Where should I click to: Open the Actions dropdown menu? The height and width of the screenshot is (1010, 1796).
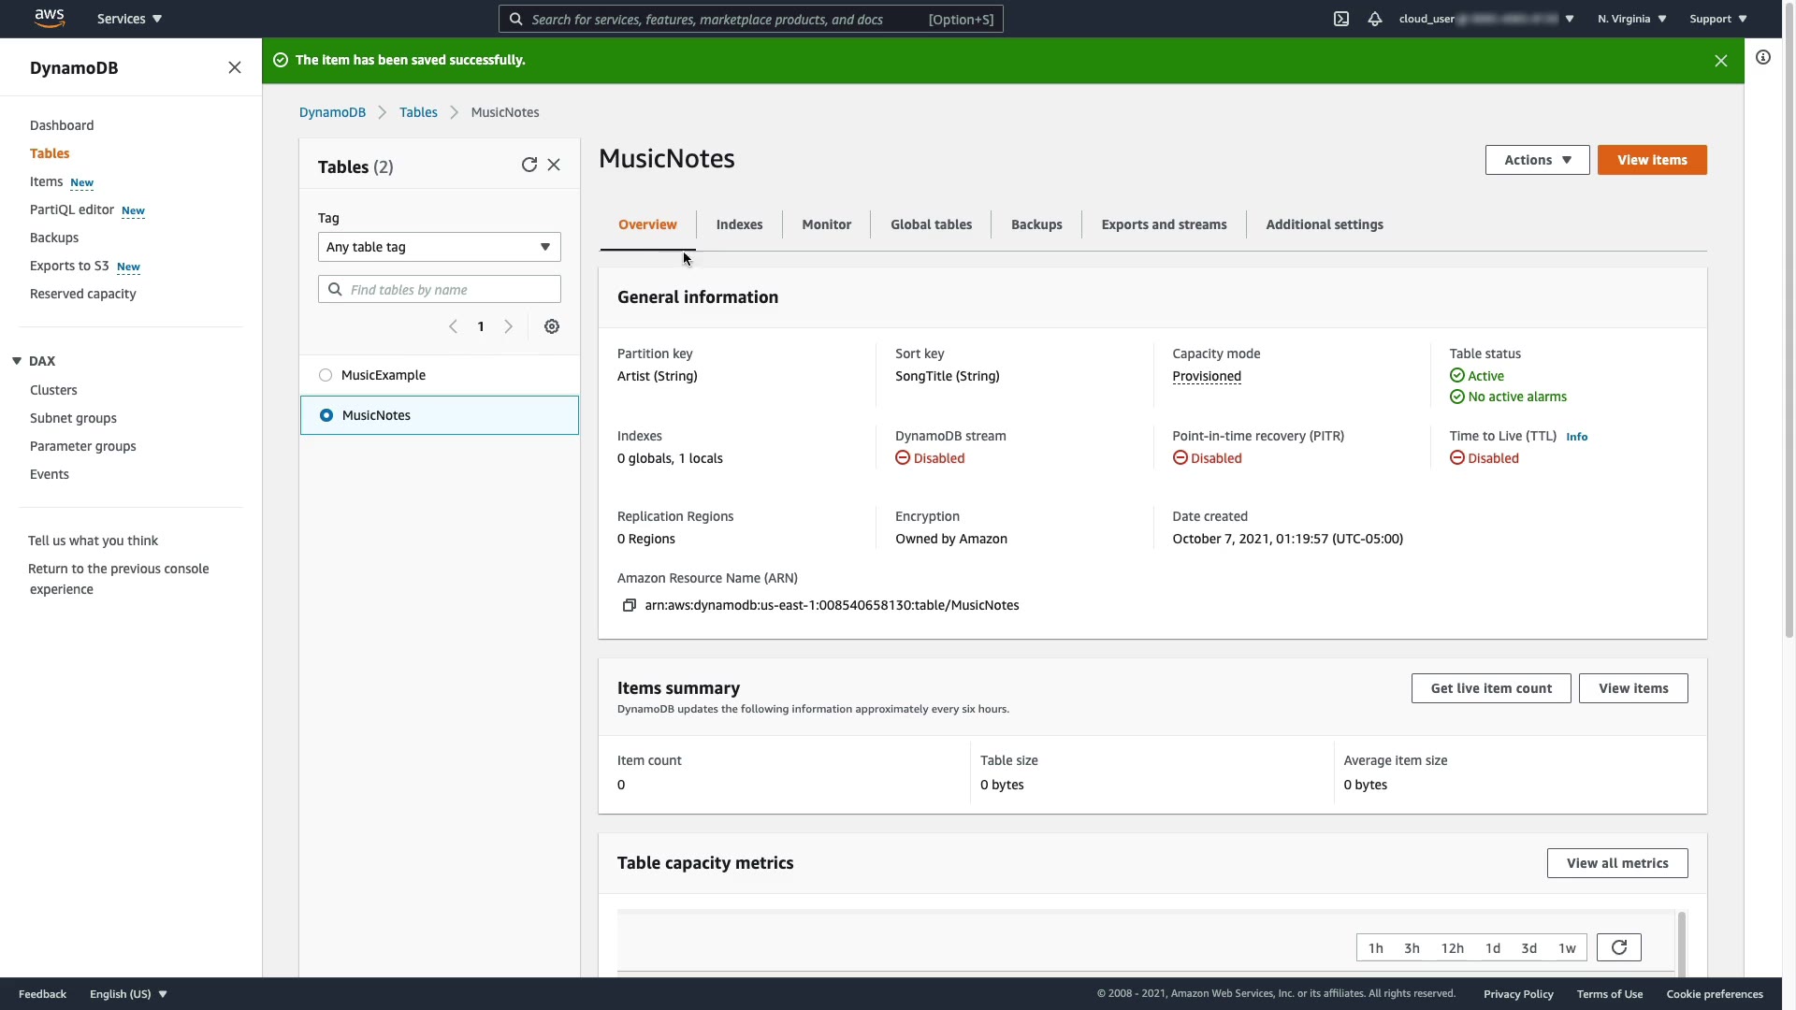[x=1536, y=160]
